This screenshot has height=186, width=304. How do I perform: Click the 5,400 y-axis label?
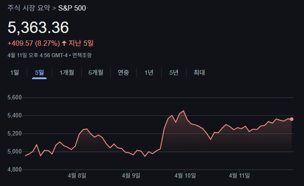tap(14, 116)
